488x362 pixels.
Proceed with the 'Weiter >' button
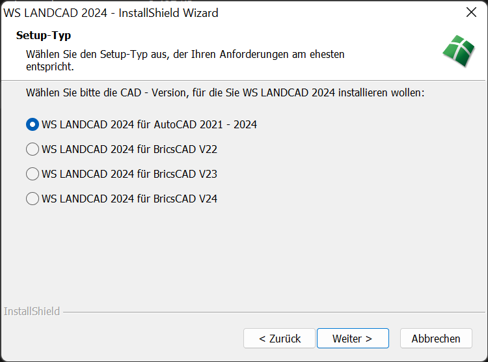click(x=352, y=339)
